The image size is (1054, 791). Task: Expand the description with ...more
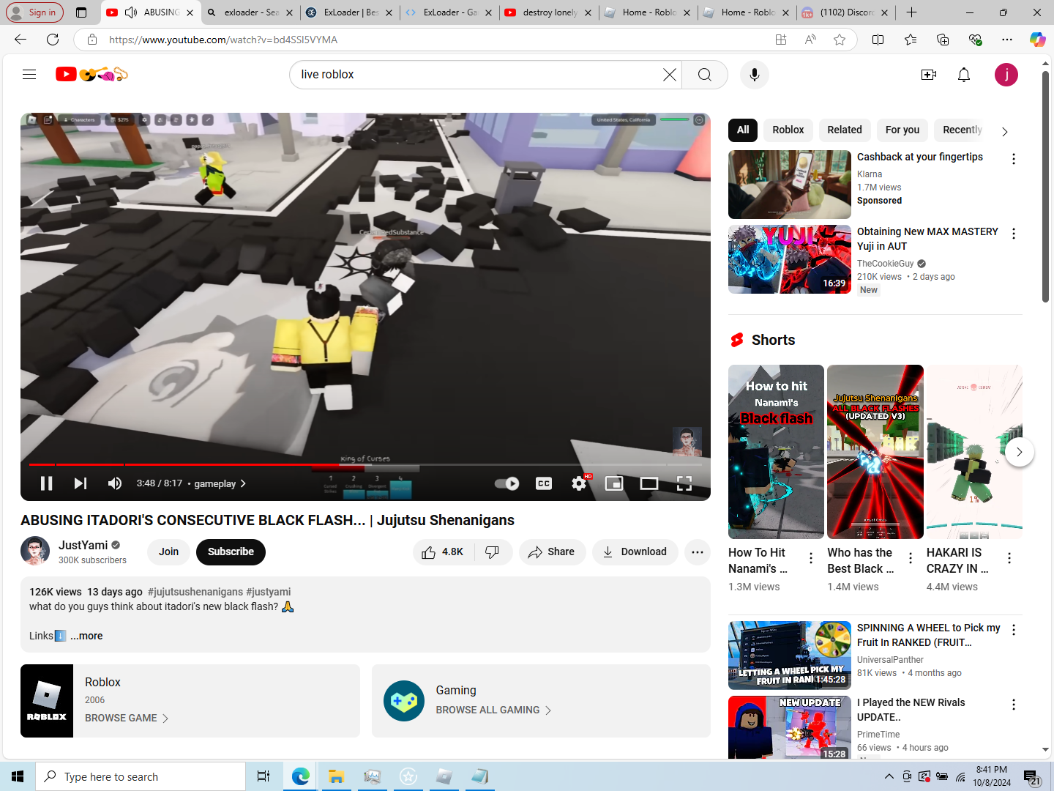(86, 636)
